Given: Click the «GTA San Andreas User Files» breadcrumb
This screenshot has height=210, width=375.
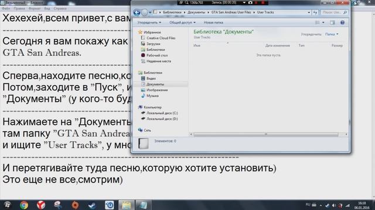Looking at the screenshot, I should (x=231, y=12).
